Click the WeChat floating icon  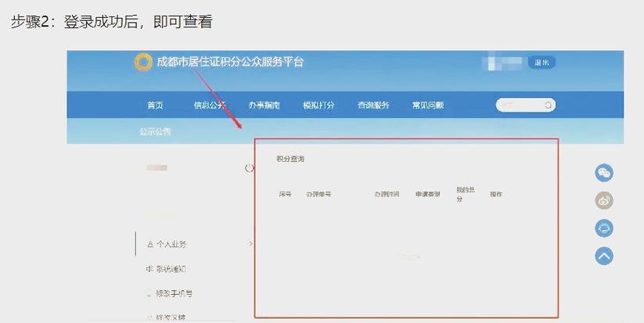604,172
